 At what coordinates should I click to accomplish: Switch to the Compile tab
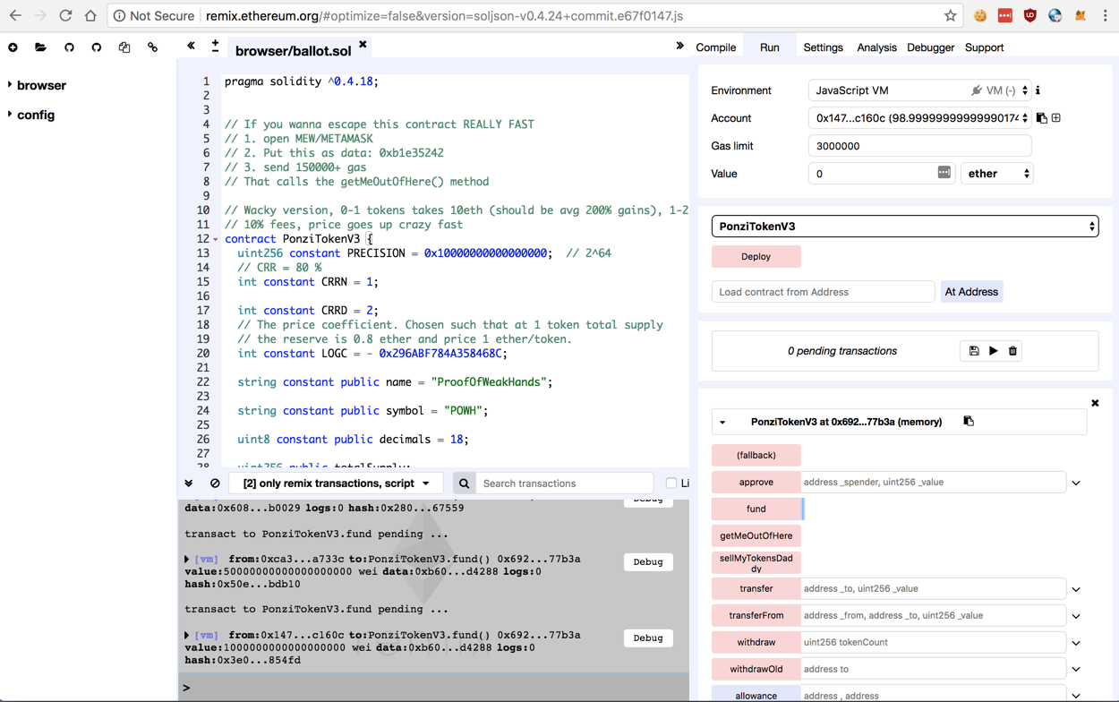[x=715, y=47]
